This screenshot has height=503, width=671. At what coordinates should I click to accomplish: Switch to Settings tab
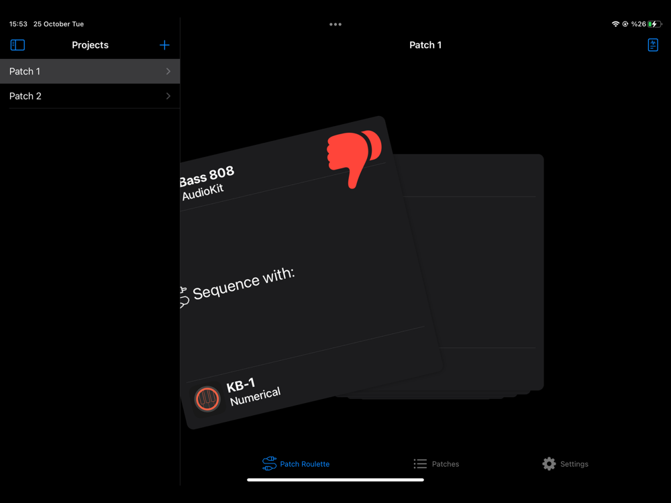click(x=565, y=463)
